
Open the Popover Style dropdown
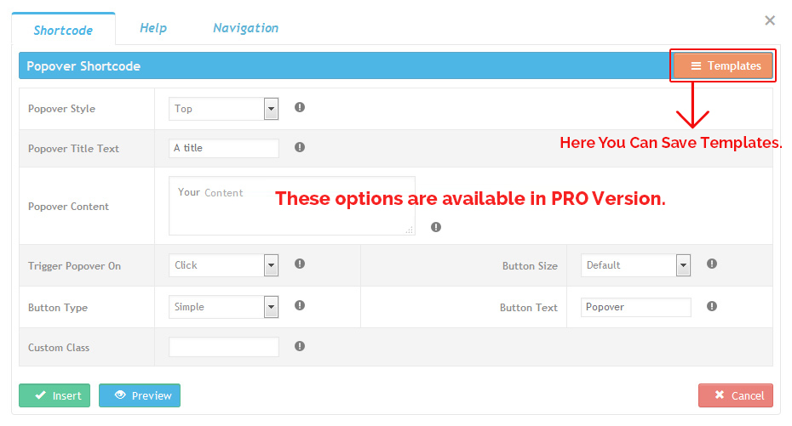point(224,109)
